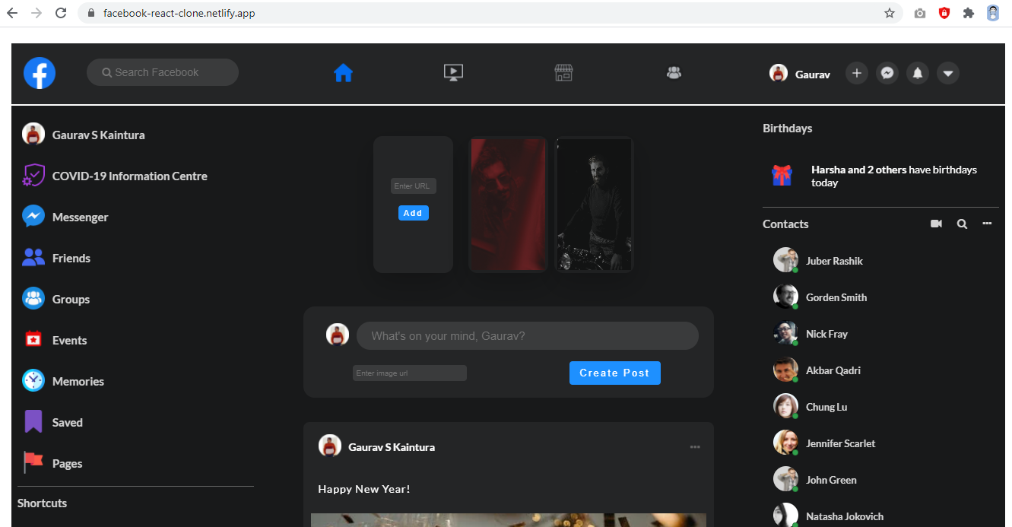Image resolution: width=1012 pixels, height=527 pixels.
Task: Click Gaurav profile in header
Action: (800, 74)
